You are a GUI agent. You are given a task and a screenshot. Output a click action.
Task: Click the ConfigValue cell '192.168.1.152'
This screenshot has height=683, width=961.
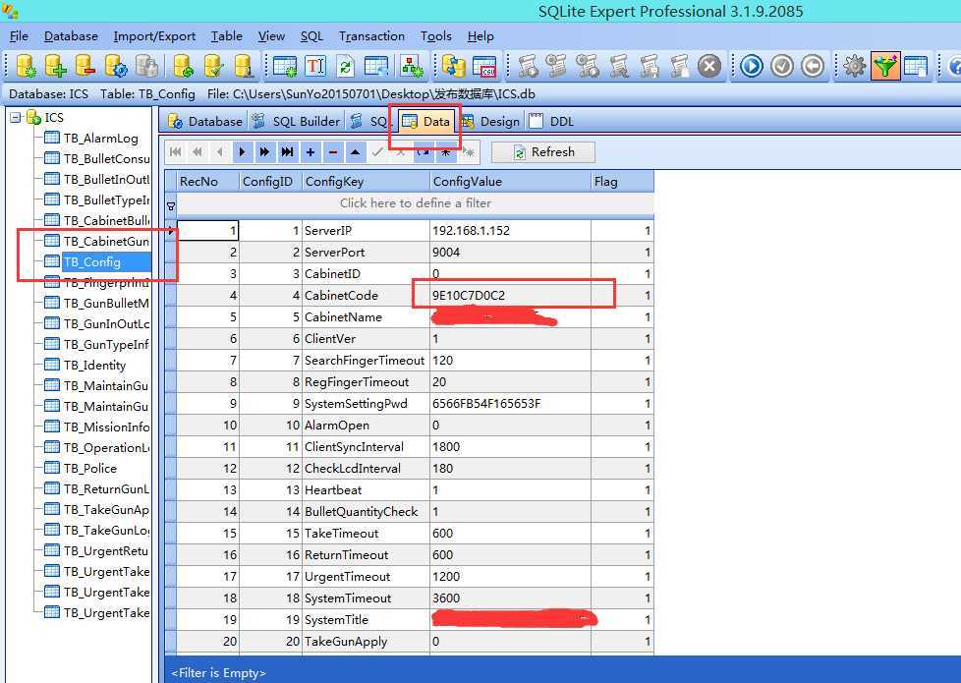coord(510,231)
